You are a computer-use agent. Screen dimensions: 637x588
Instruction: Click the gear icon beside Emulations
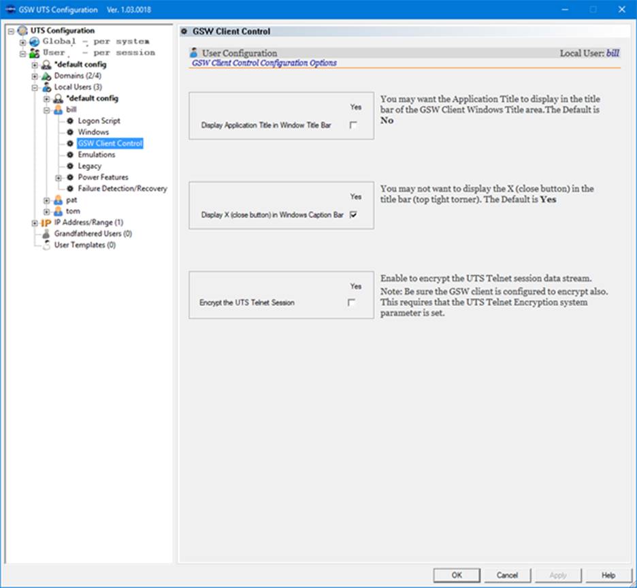[x=70, y=155]
